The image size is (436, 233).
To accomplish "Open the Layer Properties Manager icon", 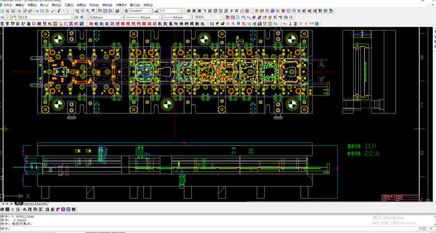I will (x=2, y=17).
